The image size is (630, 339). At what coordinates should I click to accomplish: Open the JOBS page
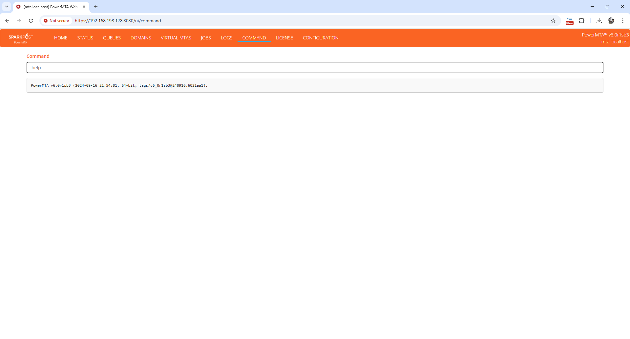click(x=206, y=38)
